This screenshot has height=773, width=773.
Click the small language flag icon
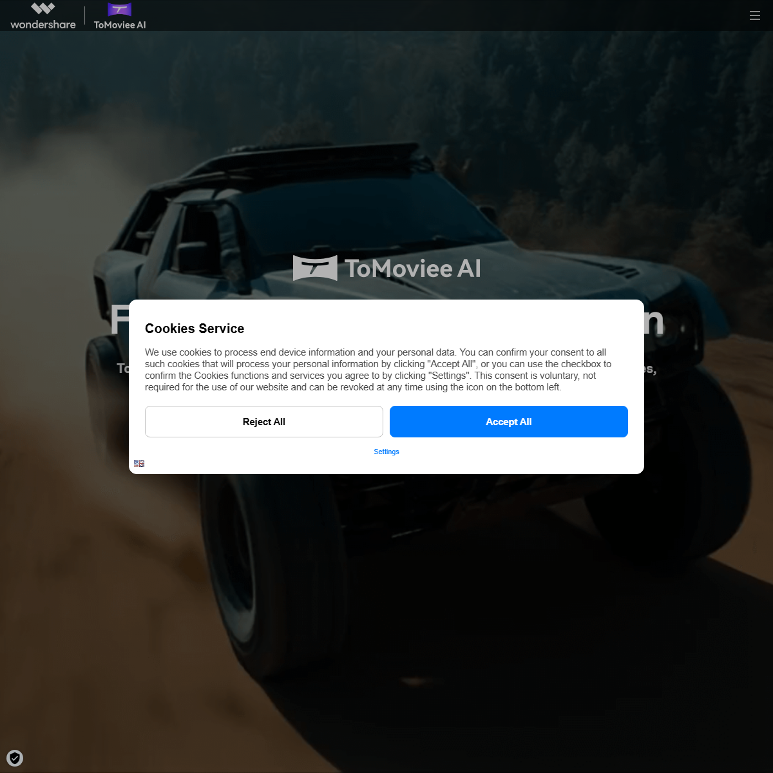tap(139, 463)
